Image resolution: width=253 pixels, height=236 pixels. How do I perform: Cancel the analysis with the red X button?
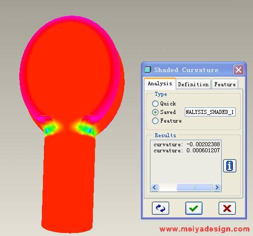[x=227, y=208]
